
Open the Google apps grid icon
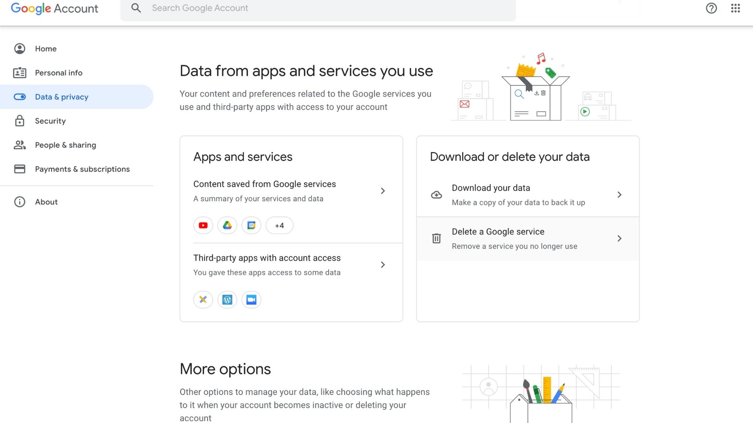tap(735, 8)
